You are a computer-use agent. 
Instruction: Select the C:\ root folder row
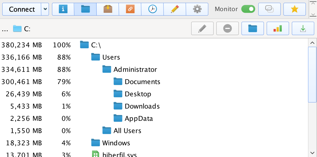coord(154,45)
